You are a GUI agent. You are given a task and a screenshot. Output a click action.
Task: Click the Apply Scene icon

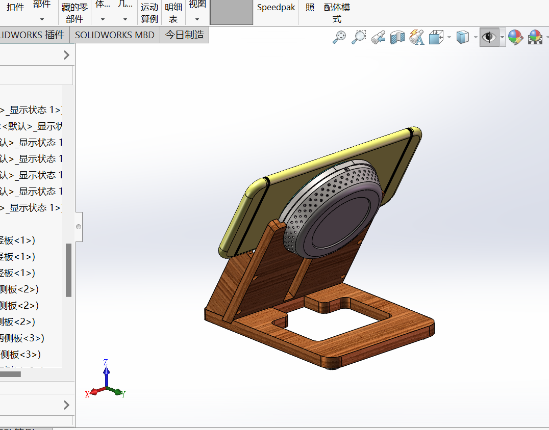coord(535,37)
